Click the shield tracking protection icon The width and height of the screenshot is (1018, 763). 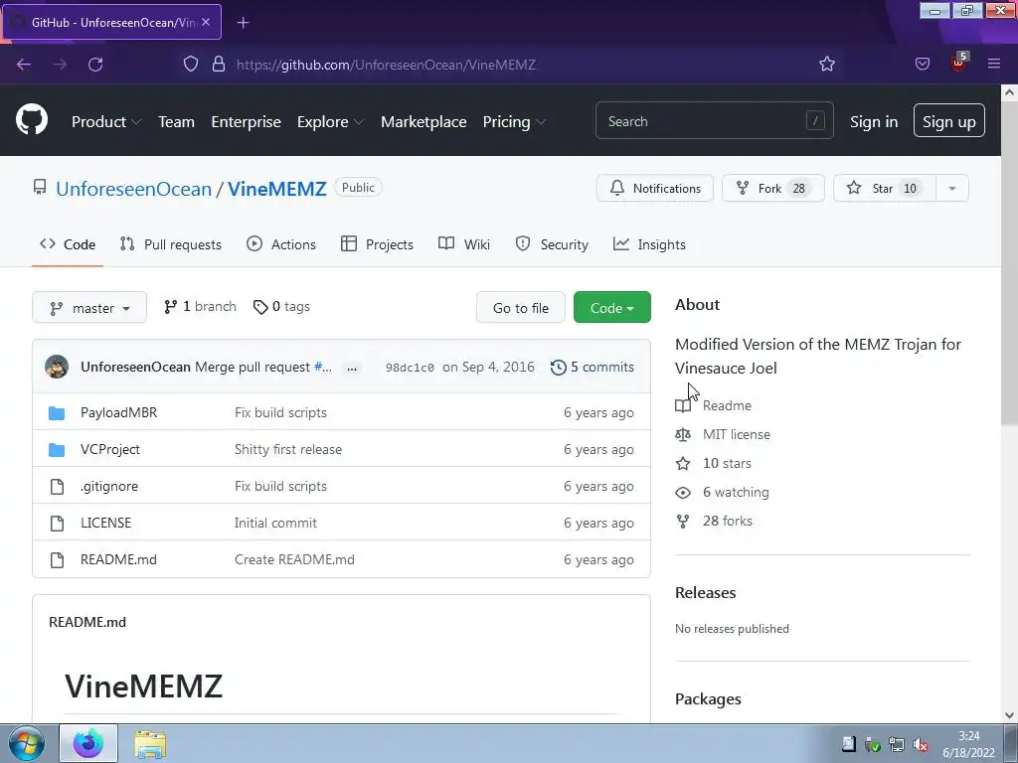(x=190, y=64)
